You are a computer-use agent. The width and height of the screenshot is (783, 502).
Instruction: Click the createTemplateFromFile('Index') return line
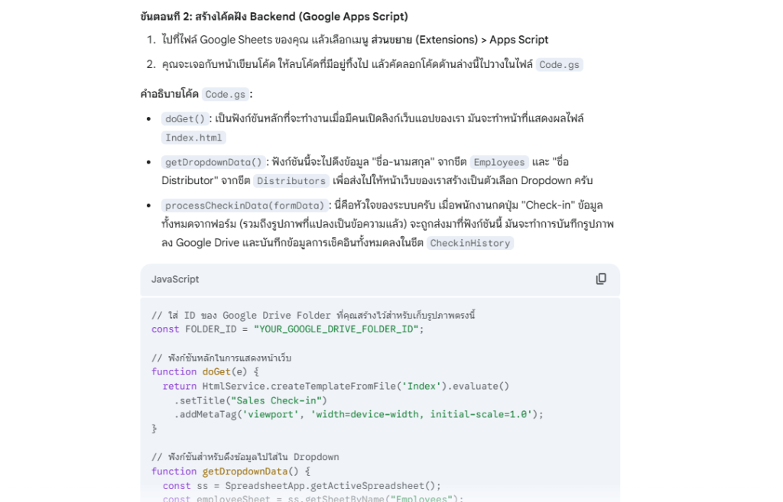pos(336,386)
